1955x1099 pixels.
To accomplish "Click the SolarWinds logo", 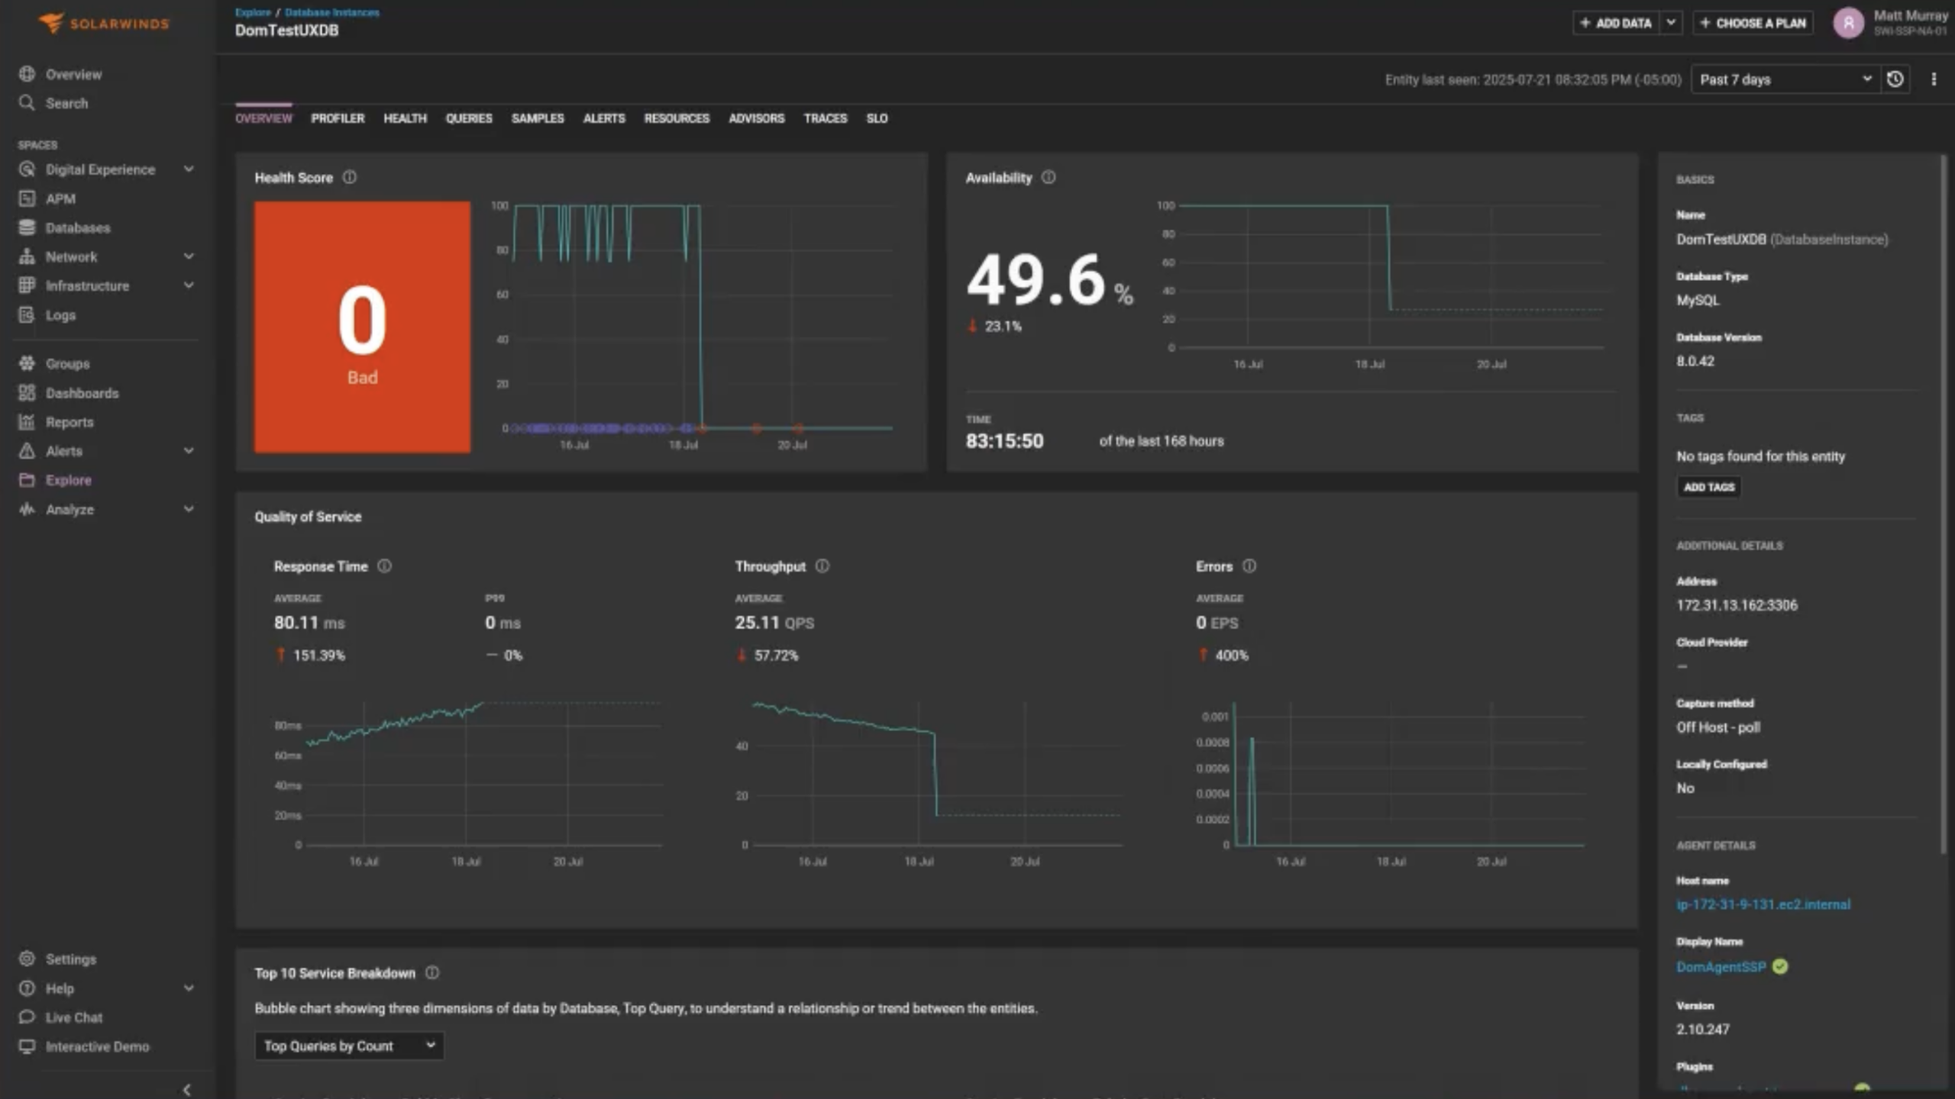I will coord(103,23).
